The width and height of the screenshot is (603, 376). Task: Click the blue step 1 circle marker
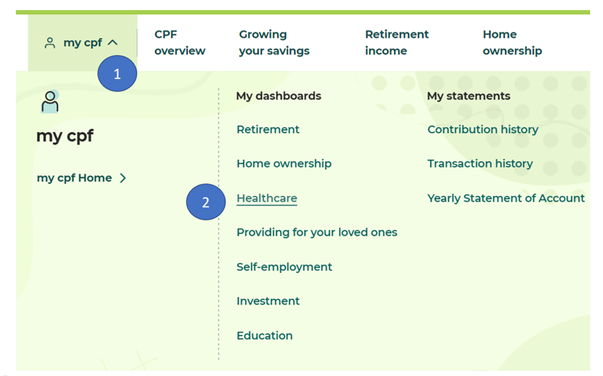117,74
